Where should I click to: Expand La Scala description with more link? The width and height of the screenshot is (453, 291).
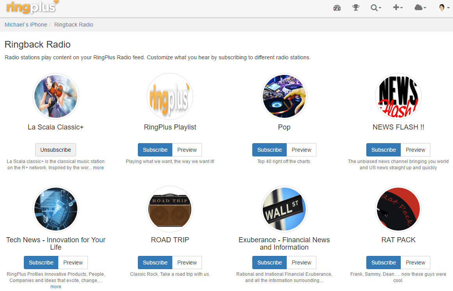(x=98, y=168)
